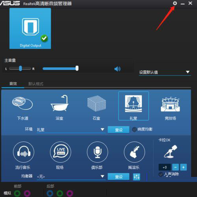Click the front panel green audio jack

17,193
